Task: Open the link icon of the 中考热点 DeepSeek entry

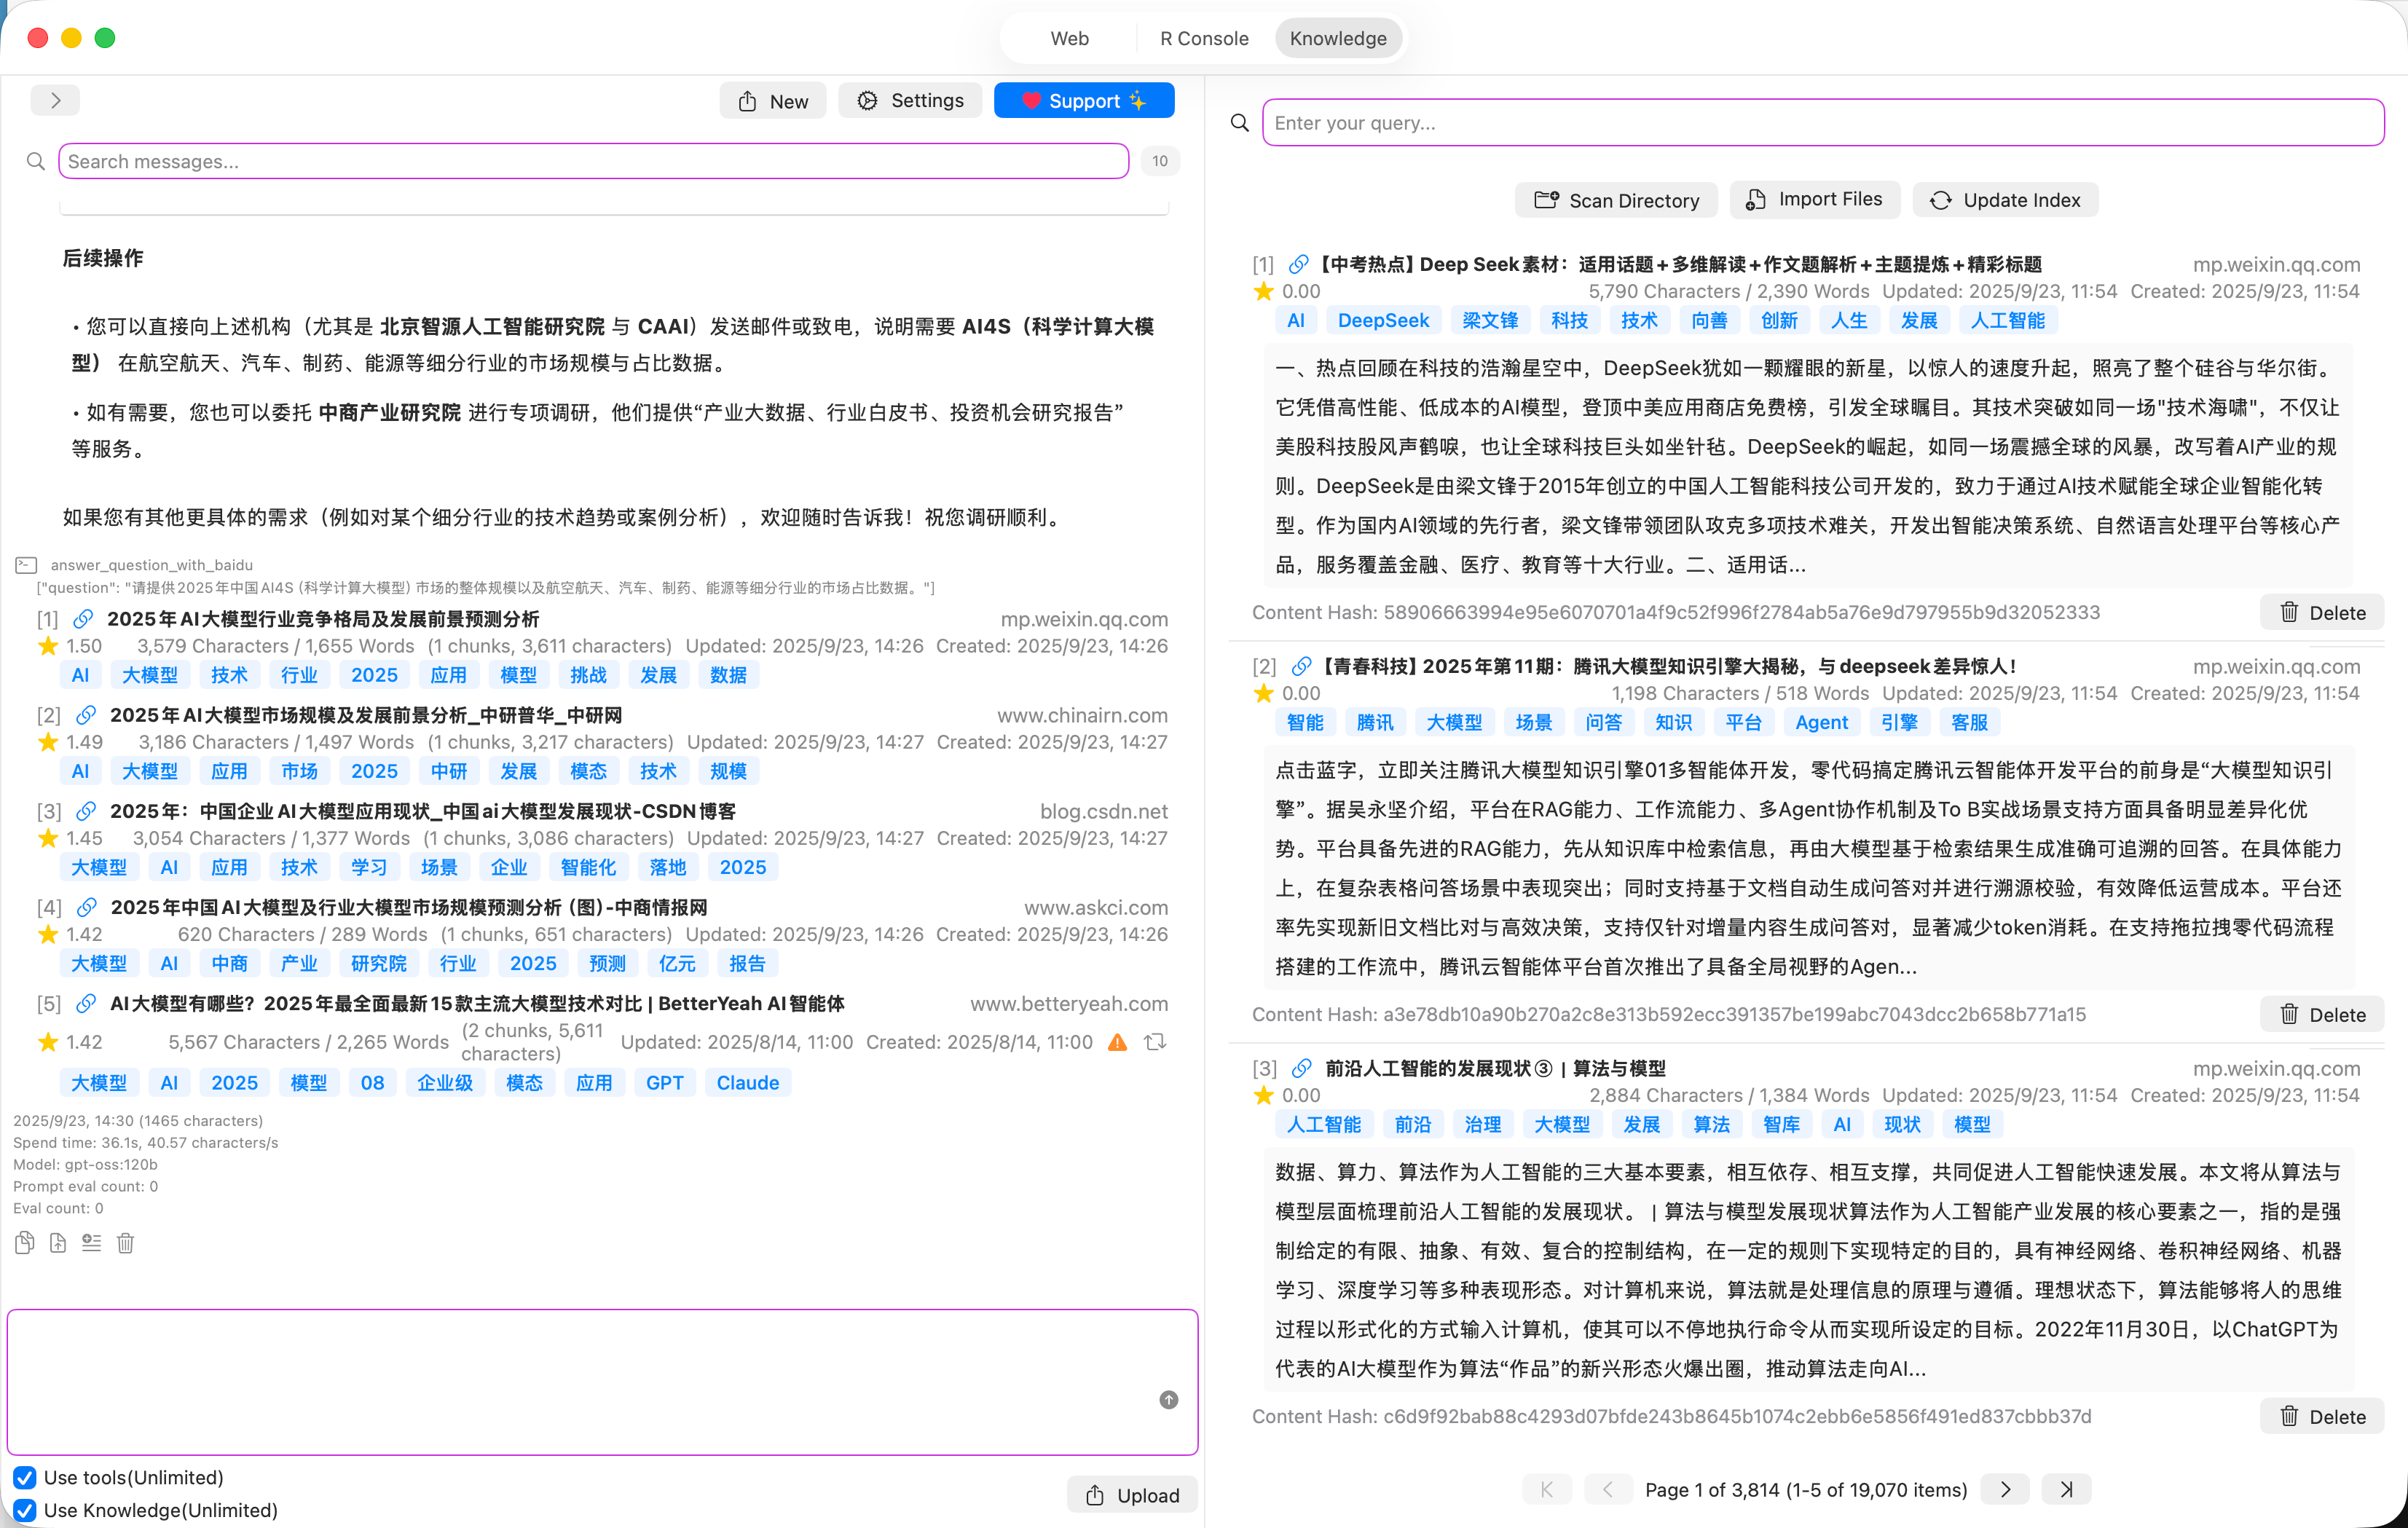Action: tap(1298, 264)
